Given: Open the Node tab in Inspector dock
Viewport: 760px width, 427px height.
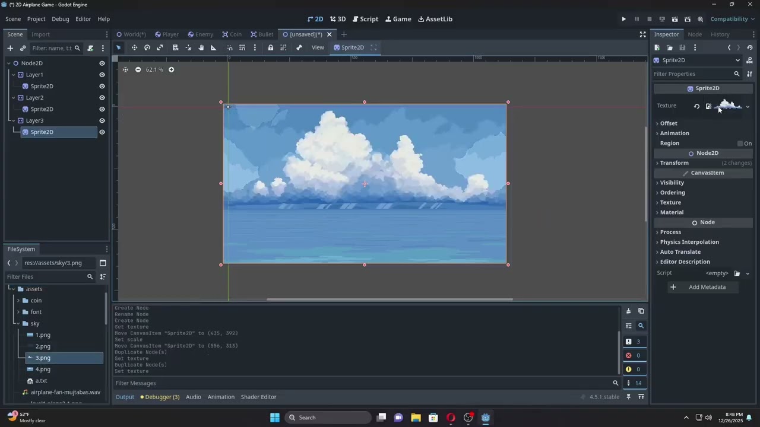Looking at the screenshot, I should 695,34.
